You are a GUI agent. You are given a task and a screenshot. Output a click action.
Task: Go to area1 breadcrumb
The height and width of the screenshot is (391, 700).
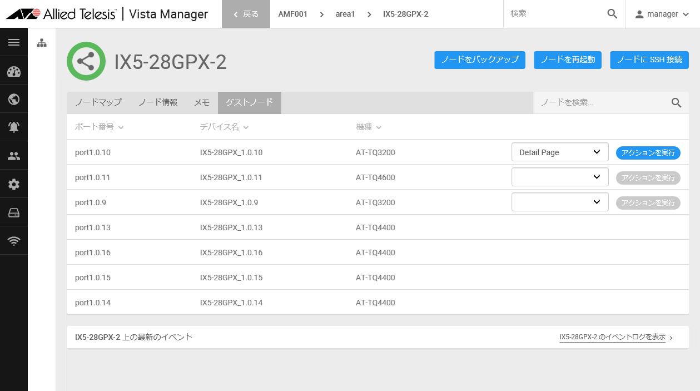345,14
